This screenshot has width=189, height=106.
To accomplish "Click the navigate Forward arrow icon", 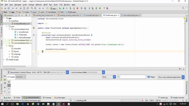I will click(43, 8).
